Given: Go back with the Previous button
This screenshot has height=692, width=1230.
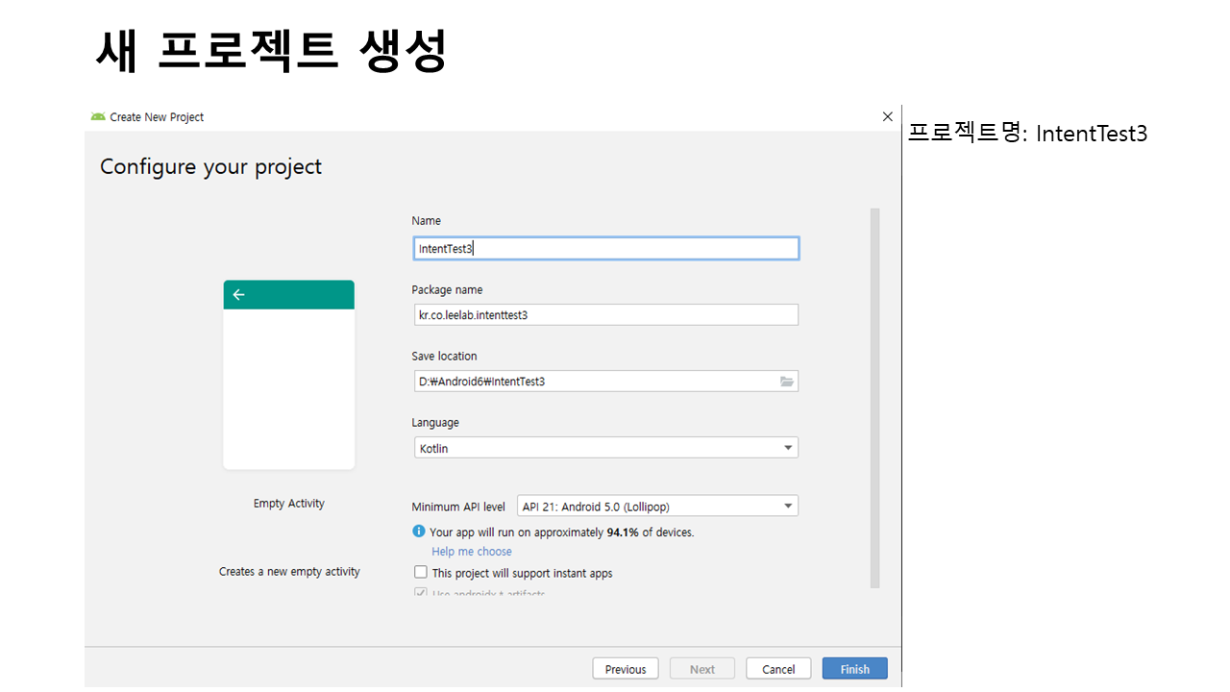Looking at the screenshot, I should (626, 669).
